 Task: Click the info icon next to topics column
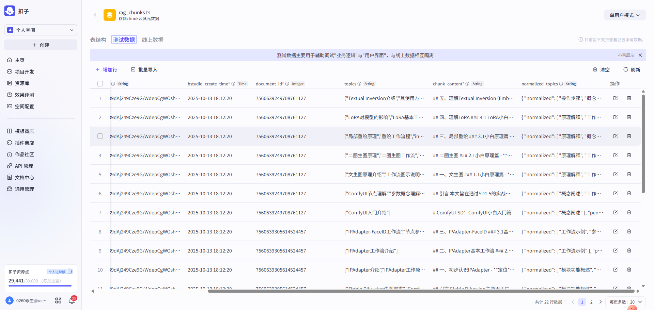coord(359,84)
